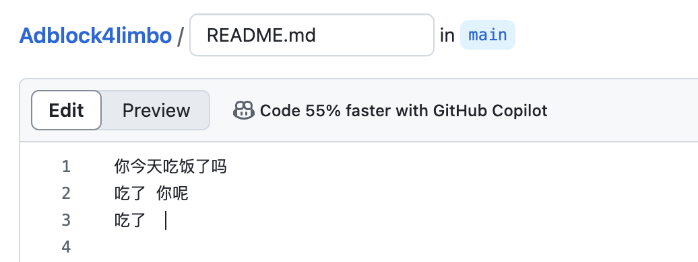
Task: Click line number 1 in the gutter
Action: [x=66, y=167]
